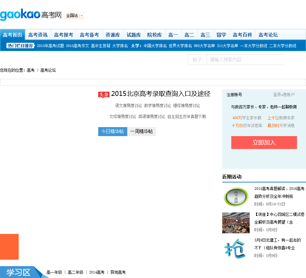
Task: Click the 高考论坛 breadcrumb link
Action: point(48,70)
